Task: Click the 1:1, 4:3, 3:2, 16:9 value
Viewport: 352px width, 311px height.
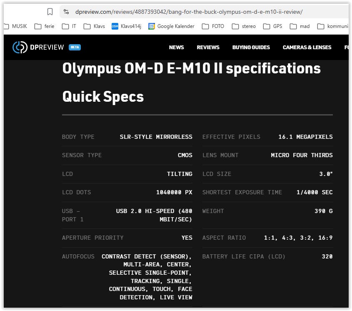Action: [298, 238]
